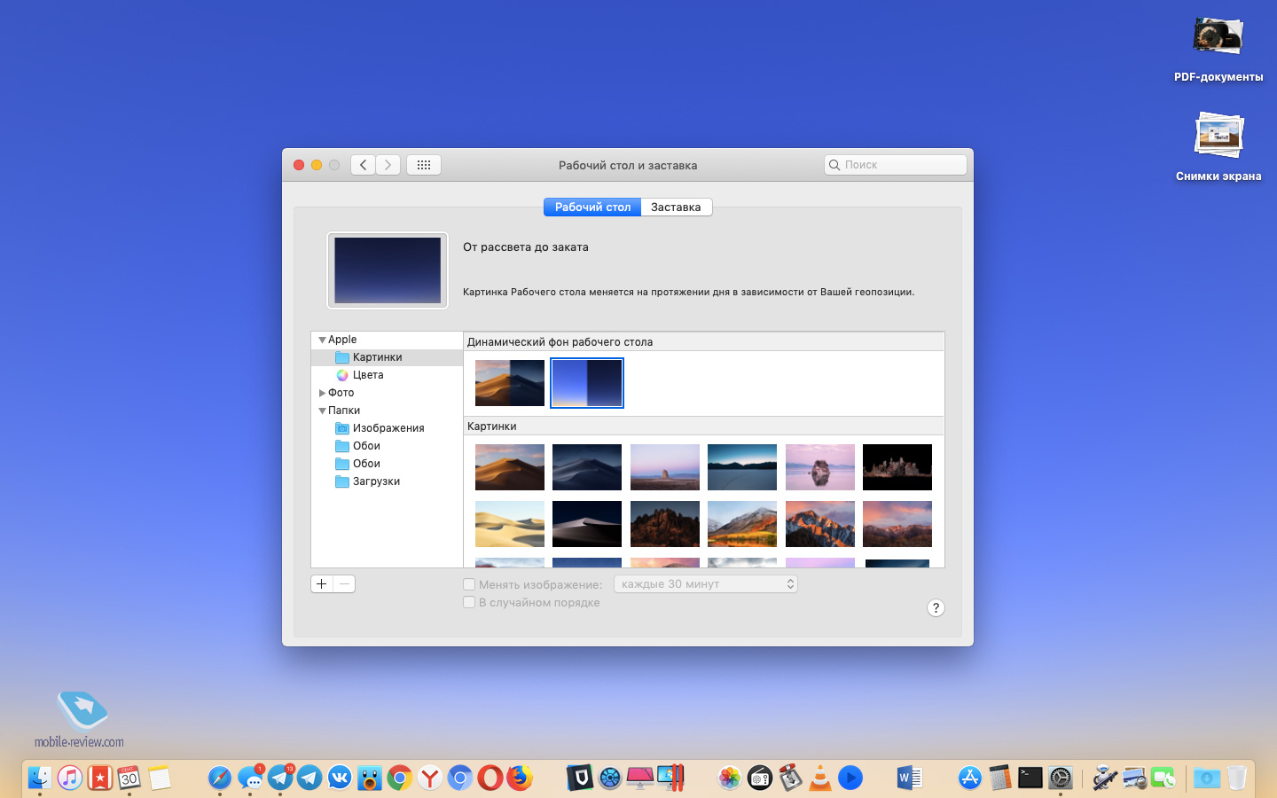Launch Safari from the dock

(x=220, y=778)
